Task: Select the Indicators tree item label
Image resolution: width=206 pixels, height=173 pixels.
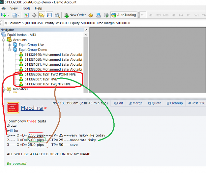Action: [x=20, y=89]
